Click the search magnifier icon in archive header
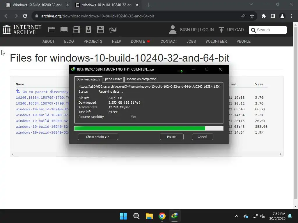The height and width of the screenshot is (223, 298). (253, 30)
